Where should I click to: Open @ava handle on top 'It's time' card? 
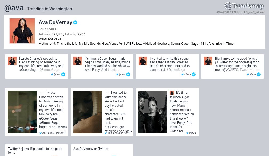point(122,75)
